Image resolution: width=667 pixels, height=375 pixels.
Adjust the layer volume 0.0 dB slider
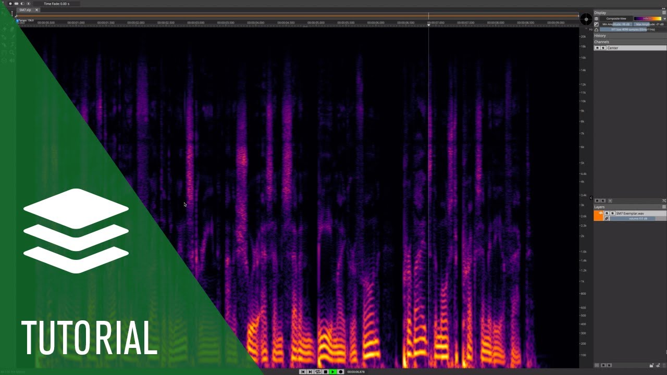(638, 219)
